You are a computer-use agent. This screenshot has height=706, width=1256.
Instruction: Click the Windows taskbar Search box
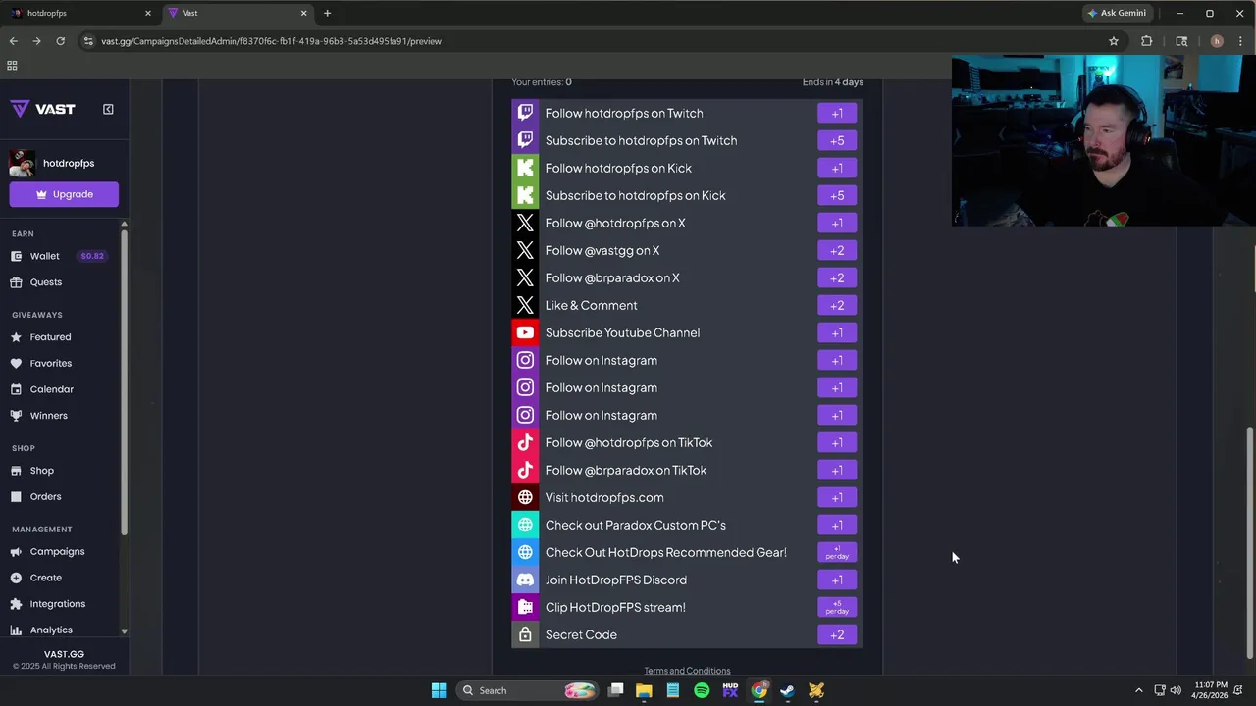528,690
